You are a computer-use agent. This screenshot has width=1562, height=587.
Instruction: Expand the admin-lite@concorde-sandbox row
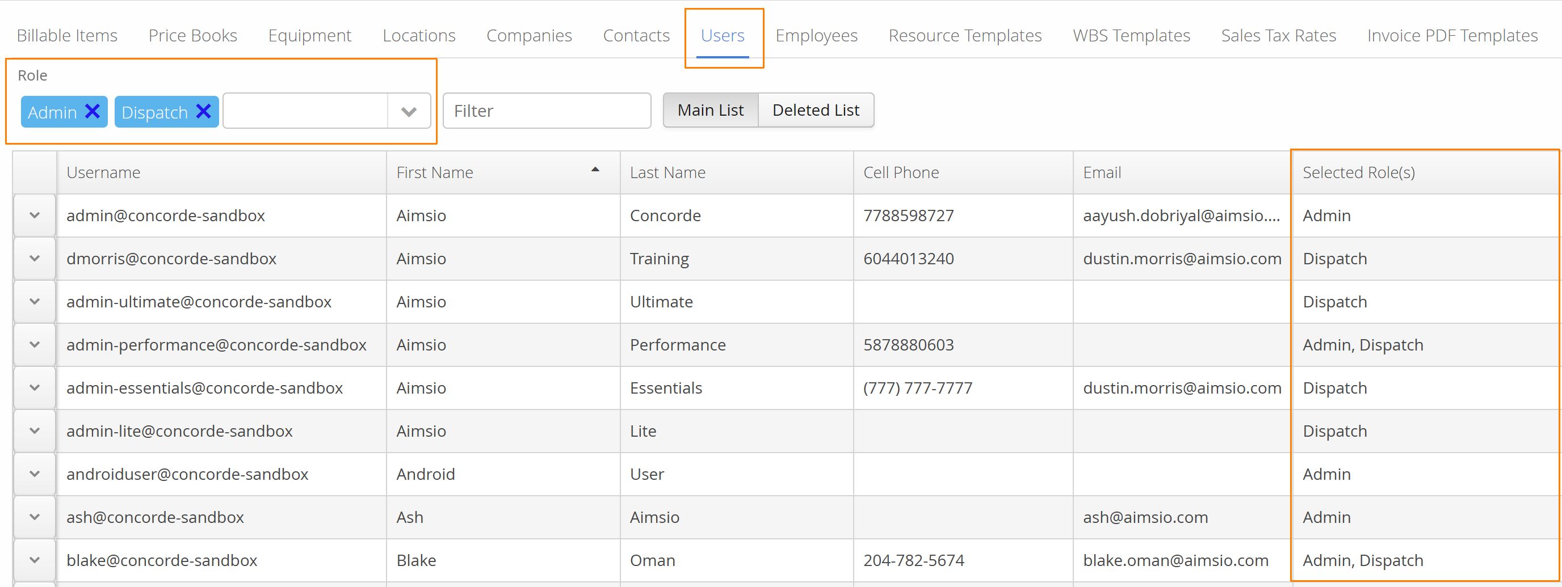(x=35, y=430)
